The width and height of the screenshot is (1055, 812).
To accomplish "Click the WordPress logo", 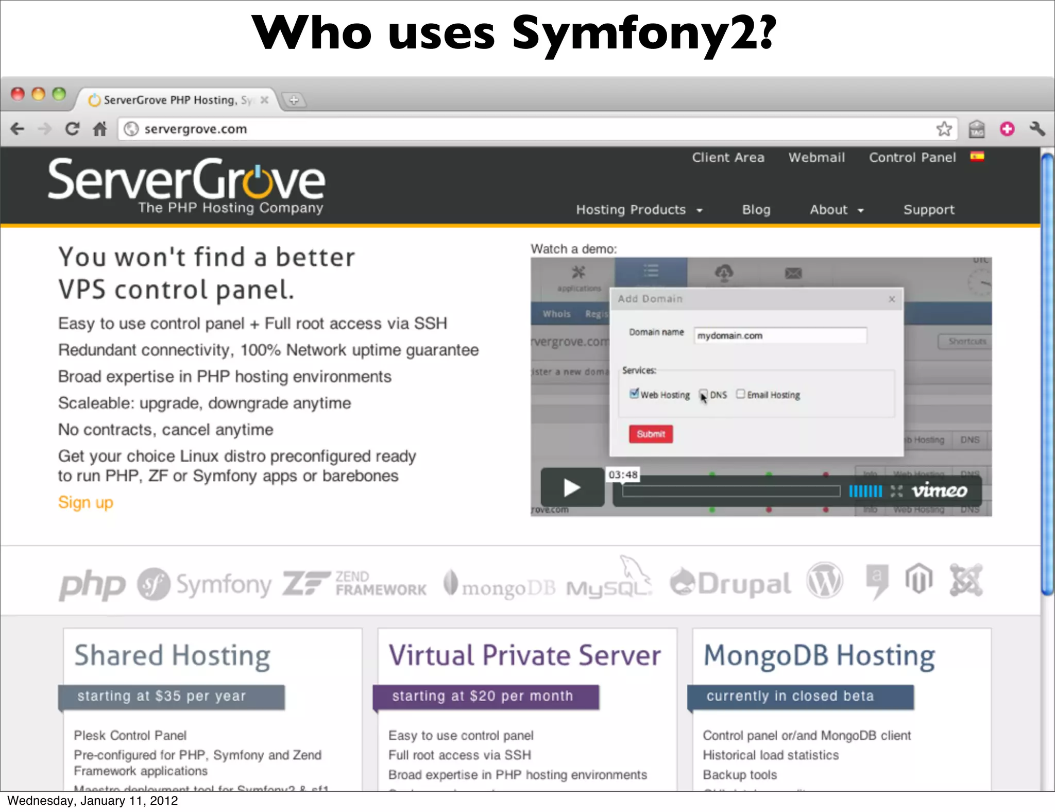I will click(825, 581).
